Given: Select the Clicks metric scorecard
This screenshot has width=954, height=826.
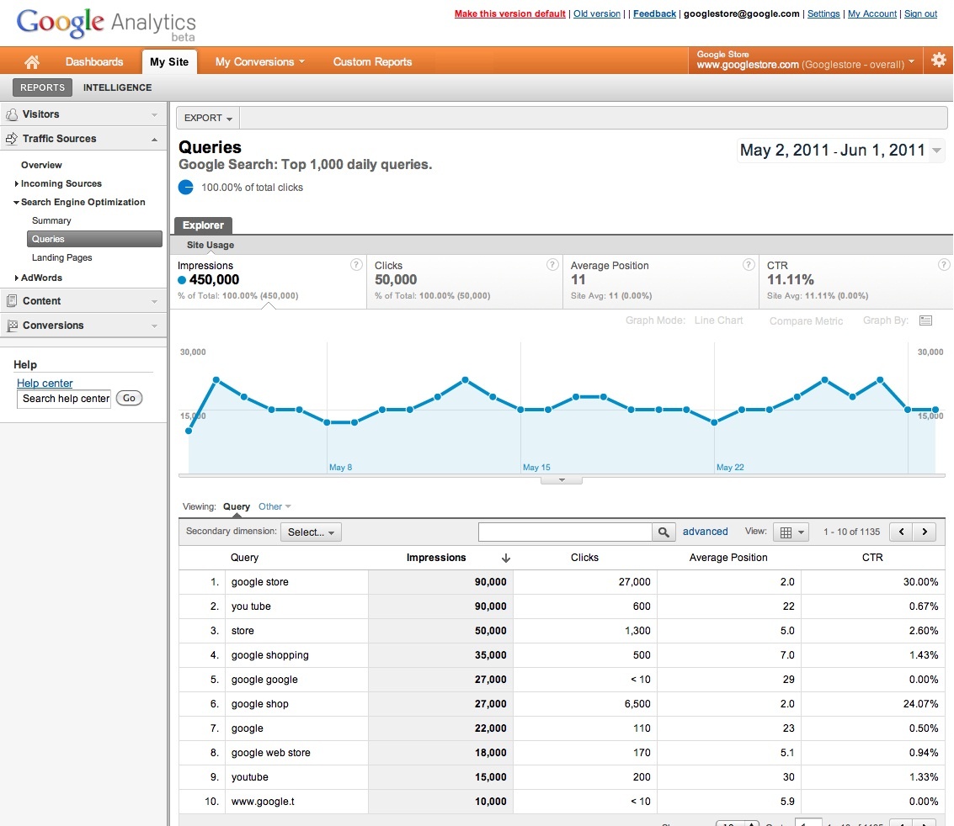Looking at the screenshot, I should 465,282.
